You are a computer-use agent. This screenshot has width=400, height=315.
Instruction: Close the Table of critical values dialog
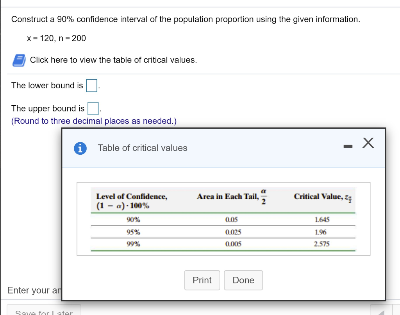[x=368, y=143]
